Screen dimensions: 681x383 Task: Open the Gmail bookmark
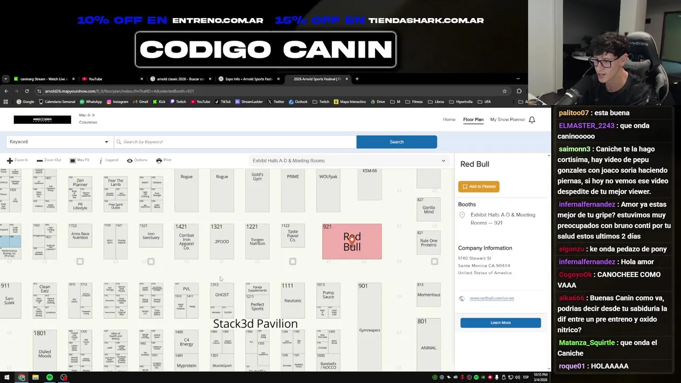tap(140, 102)
